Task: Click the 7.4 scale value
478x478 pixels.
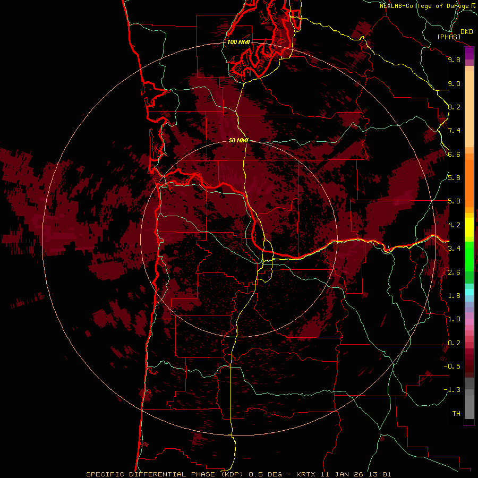Action: point(454,131)
